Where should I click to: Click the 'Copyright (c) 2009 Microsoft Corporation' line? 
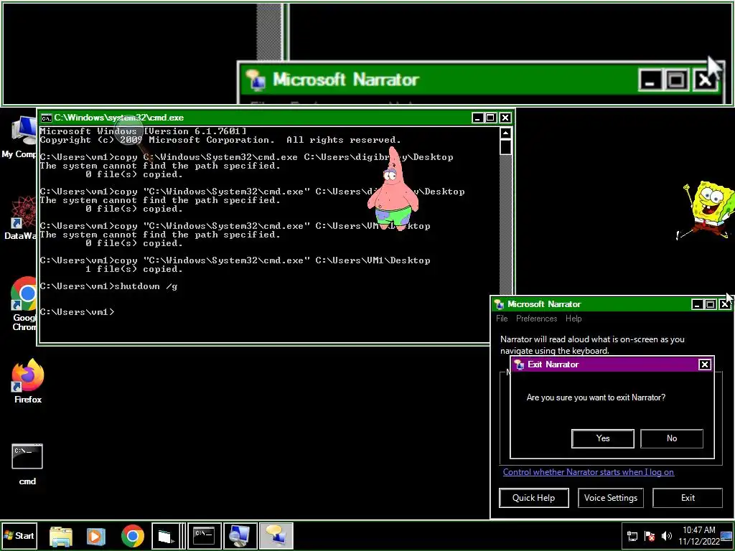[220, 140]
